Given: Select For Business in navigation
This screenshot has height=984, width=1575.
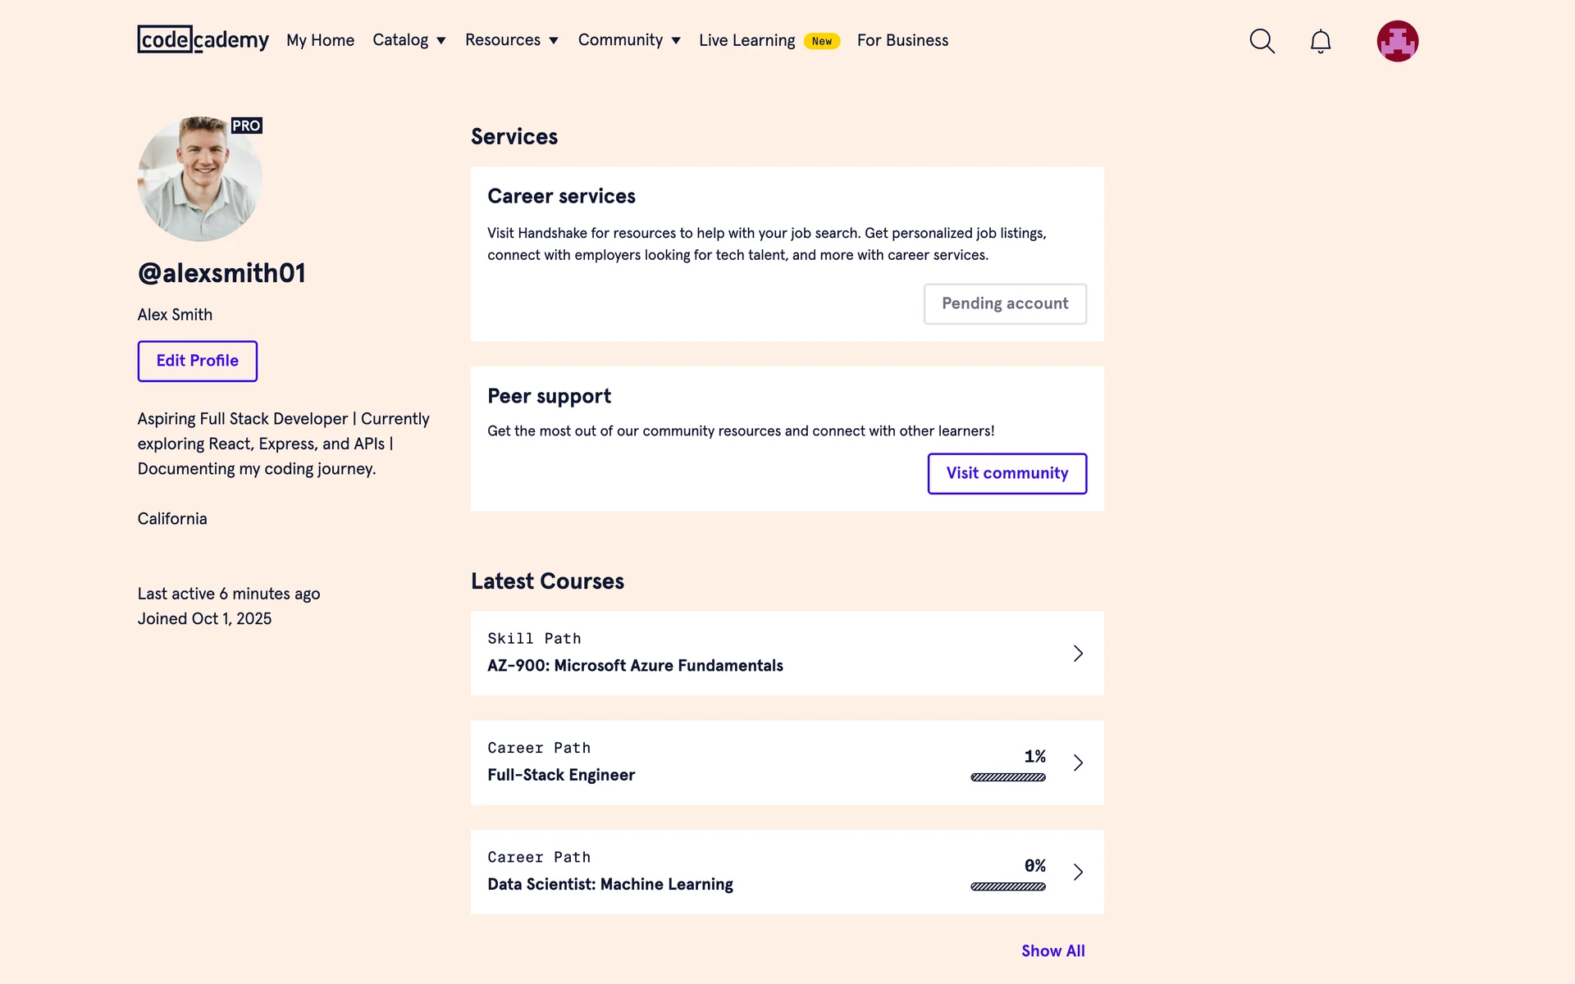Looking at the screenshot, I should click(902, 40).
